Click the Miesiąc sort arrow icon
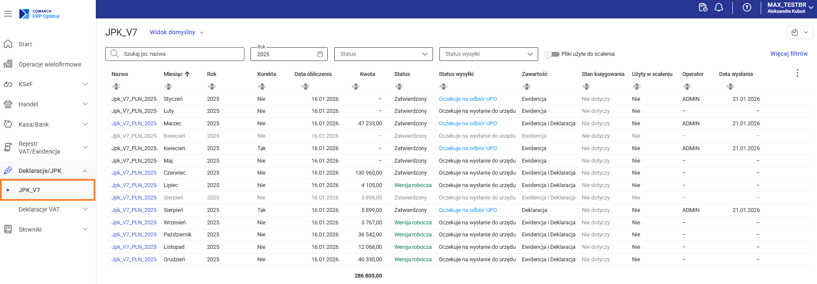This screenshot has width=817, height=284. (187, 74)
